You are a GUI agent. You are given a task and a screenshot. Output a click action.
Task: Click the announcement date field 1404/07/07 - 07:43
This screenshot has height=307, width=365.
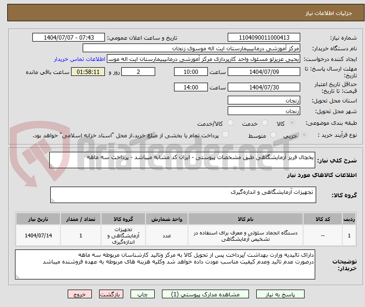point(69,38)
